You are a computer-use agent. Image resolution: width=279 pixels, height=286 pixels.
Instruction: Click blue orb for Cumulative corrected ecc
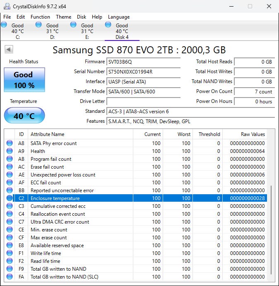click(x=10, y=206)
